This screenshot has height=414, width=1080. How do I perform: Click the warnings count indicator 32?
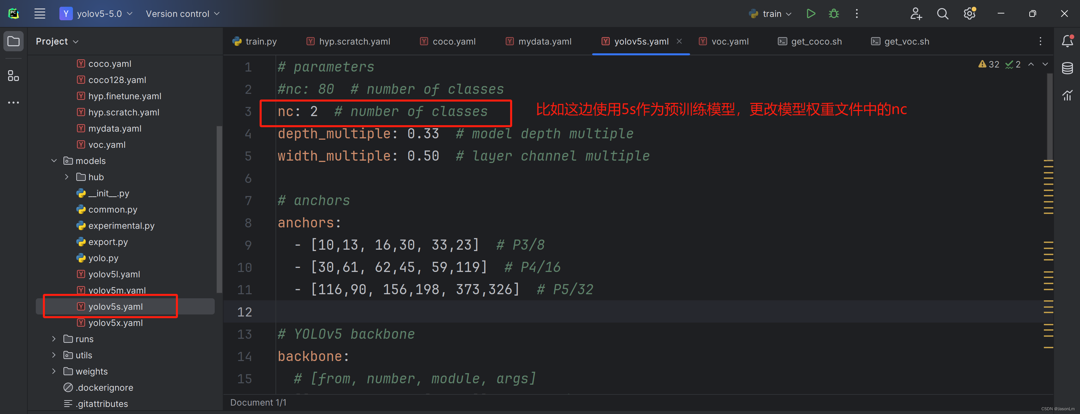pyautogui.click(x=989, y=64)
